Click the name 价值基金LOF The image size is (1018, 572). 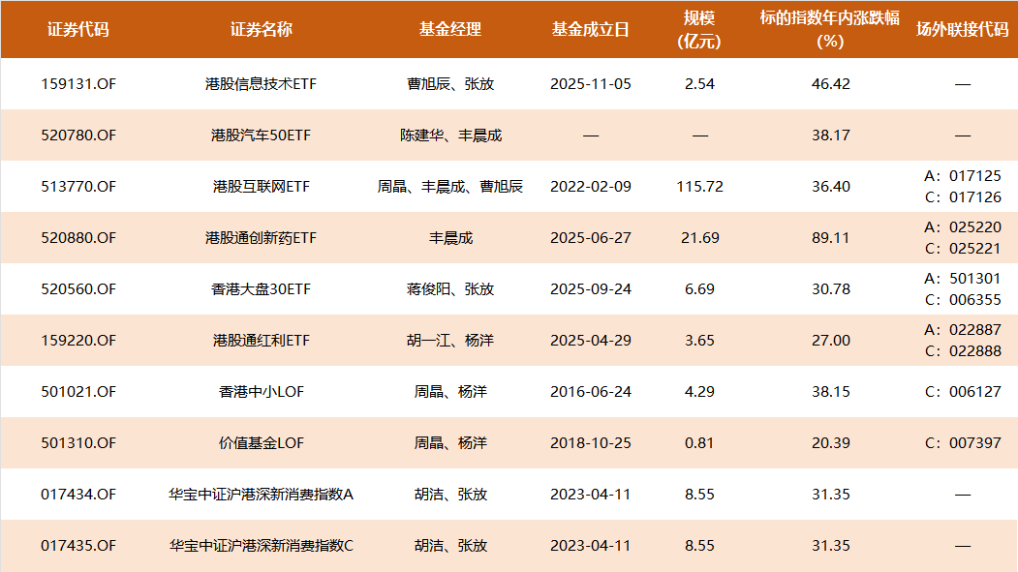click(x=261, y=443)
